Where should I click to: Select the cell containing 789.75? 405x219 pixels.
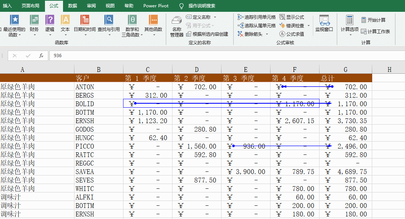(x=295, y=172)
